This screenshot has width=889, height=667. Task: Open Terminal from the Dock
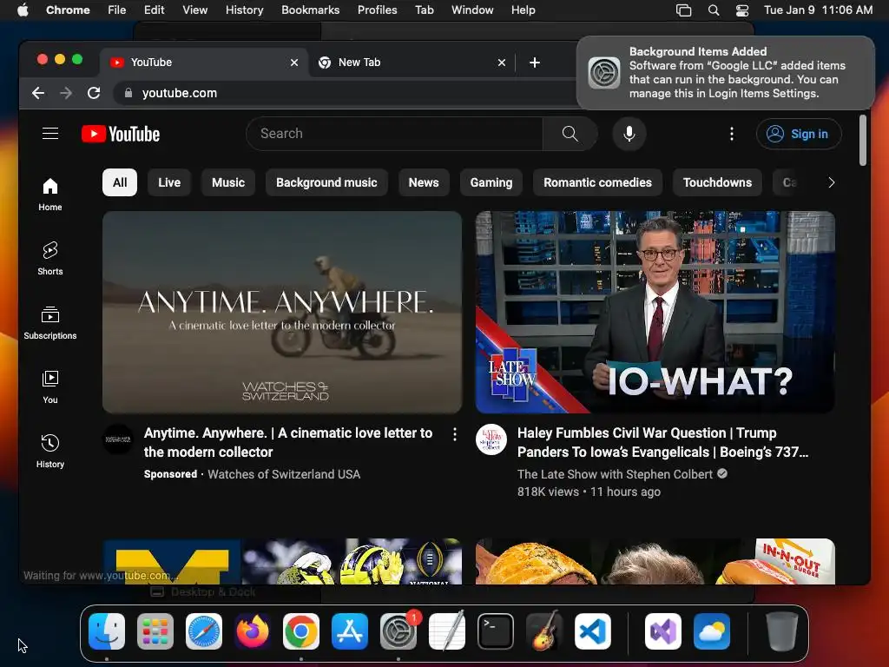click(x=496, y=631)
